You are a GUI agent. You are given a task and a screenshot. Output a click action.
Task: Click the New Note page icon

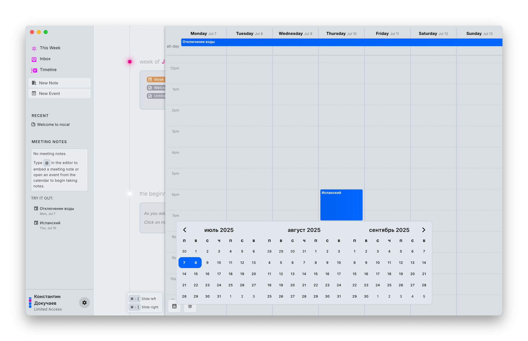pyautogui.click(x=34, y=83)
